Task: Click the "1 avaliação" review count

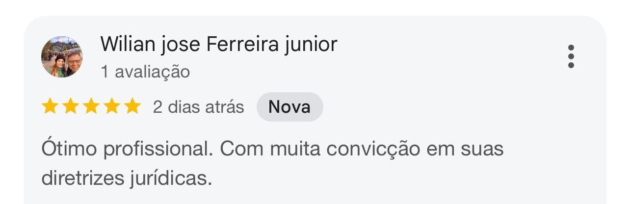Action: click(145, 72)
